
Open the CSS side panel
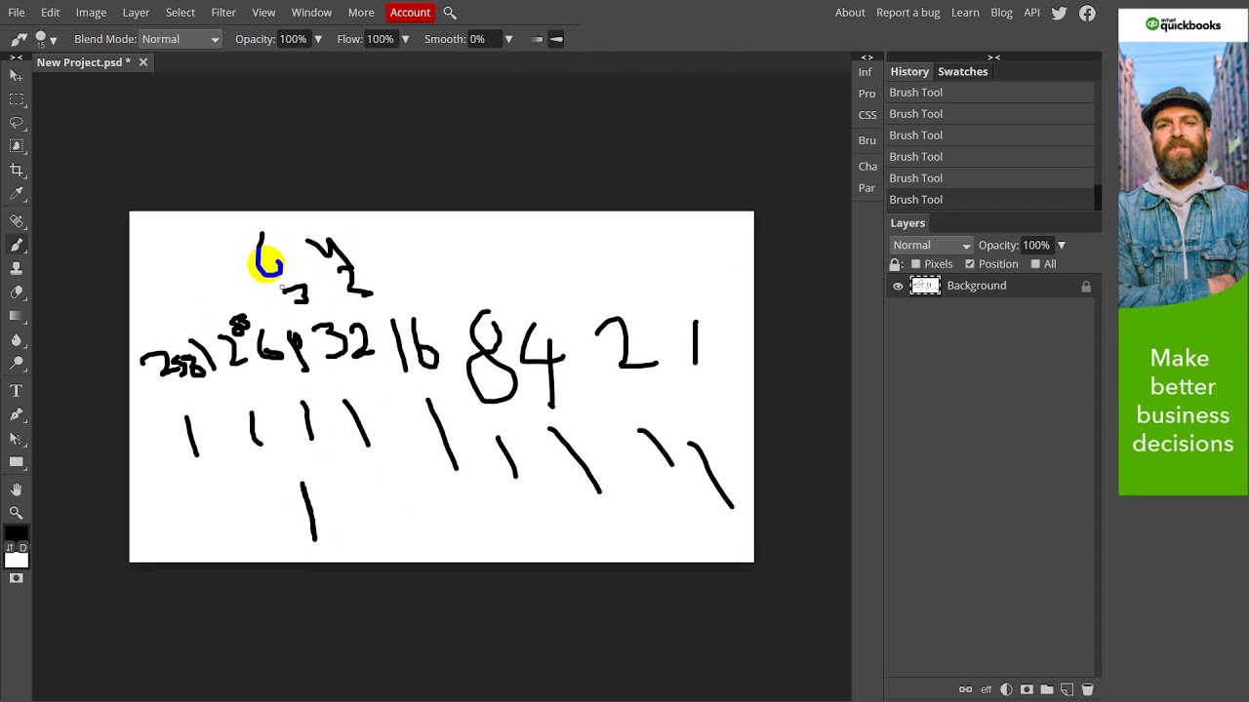point(867,115)
